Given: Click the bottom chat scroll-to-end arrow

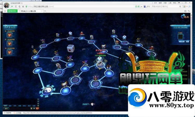Looking at the screenshot, I should (38, 106).
